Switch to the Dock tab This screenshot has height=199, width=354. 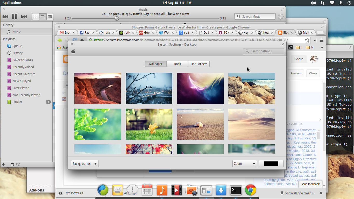pyautogui.click(x=177, y=64)
